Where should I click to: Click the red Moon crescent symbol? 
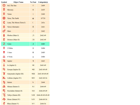(x=4, y=22)
